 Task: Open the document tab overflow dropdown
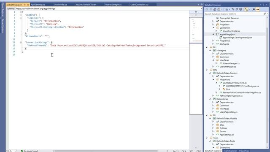coord(198,5)
